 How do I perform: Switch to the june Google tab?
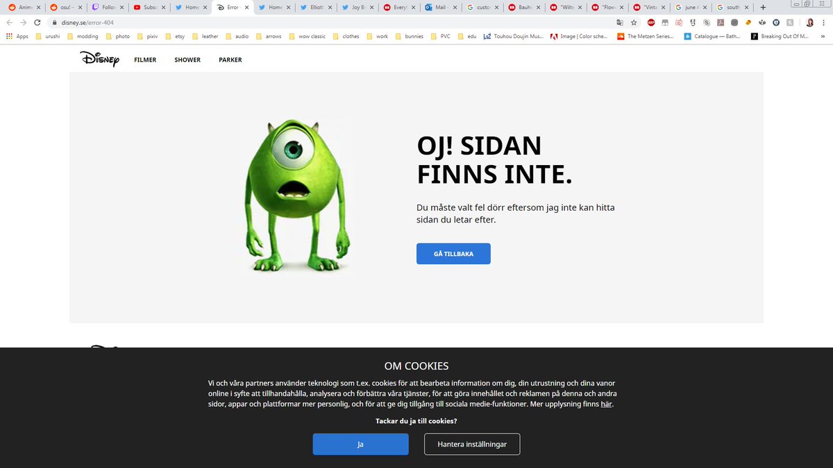pos(689,7)
